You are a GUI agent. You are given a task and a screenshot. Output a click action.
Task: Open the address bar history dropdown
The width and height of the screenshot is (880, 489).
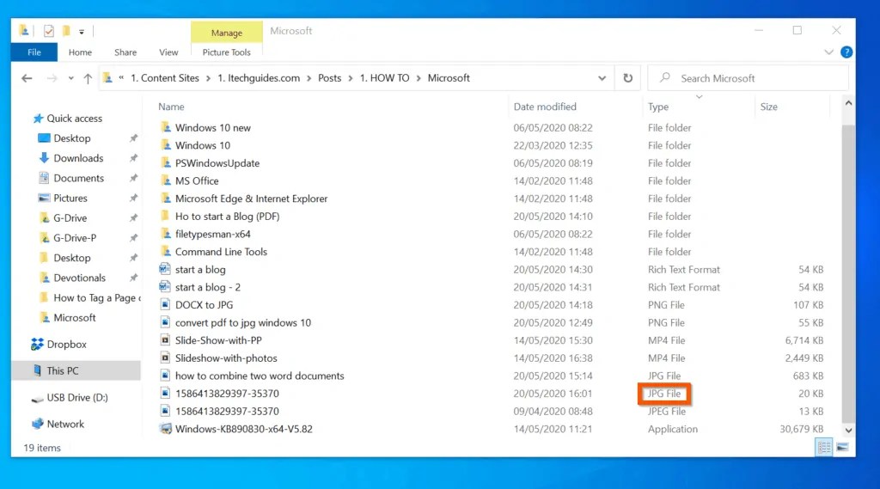(602, 78)
